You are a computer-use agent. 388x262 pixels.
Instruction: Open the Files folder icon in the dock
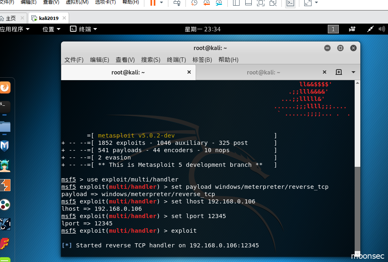coord(5,127)
